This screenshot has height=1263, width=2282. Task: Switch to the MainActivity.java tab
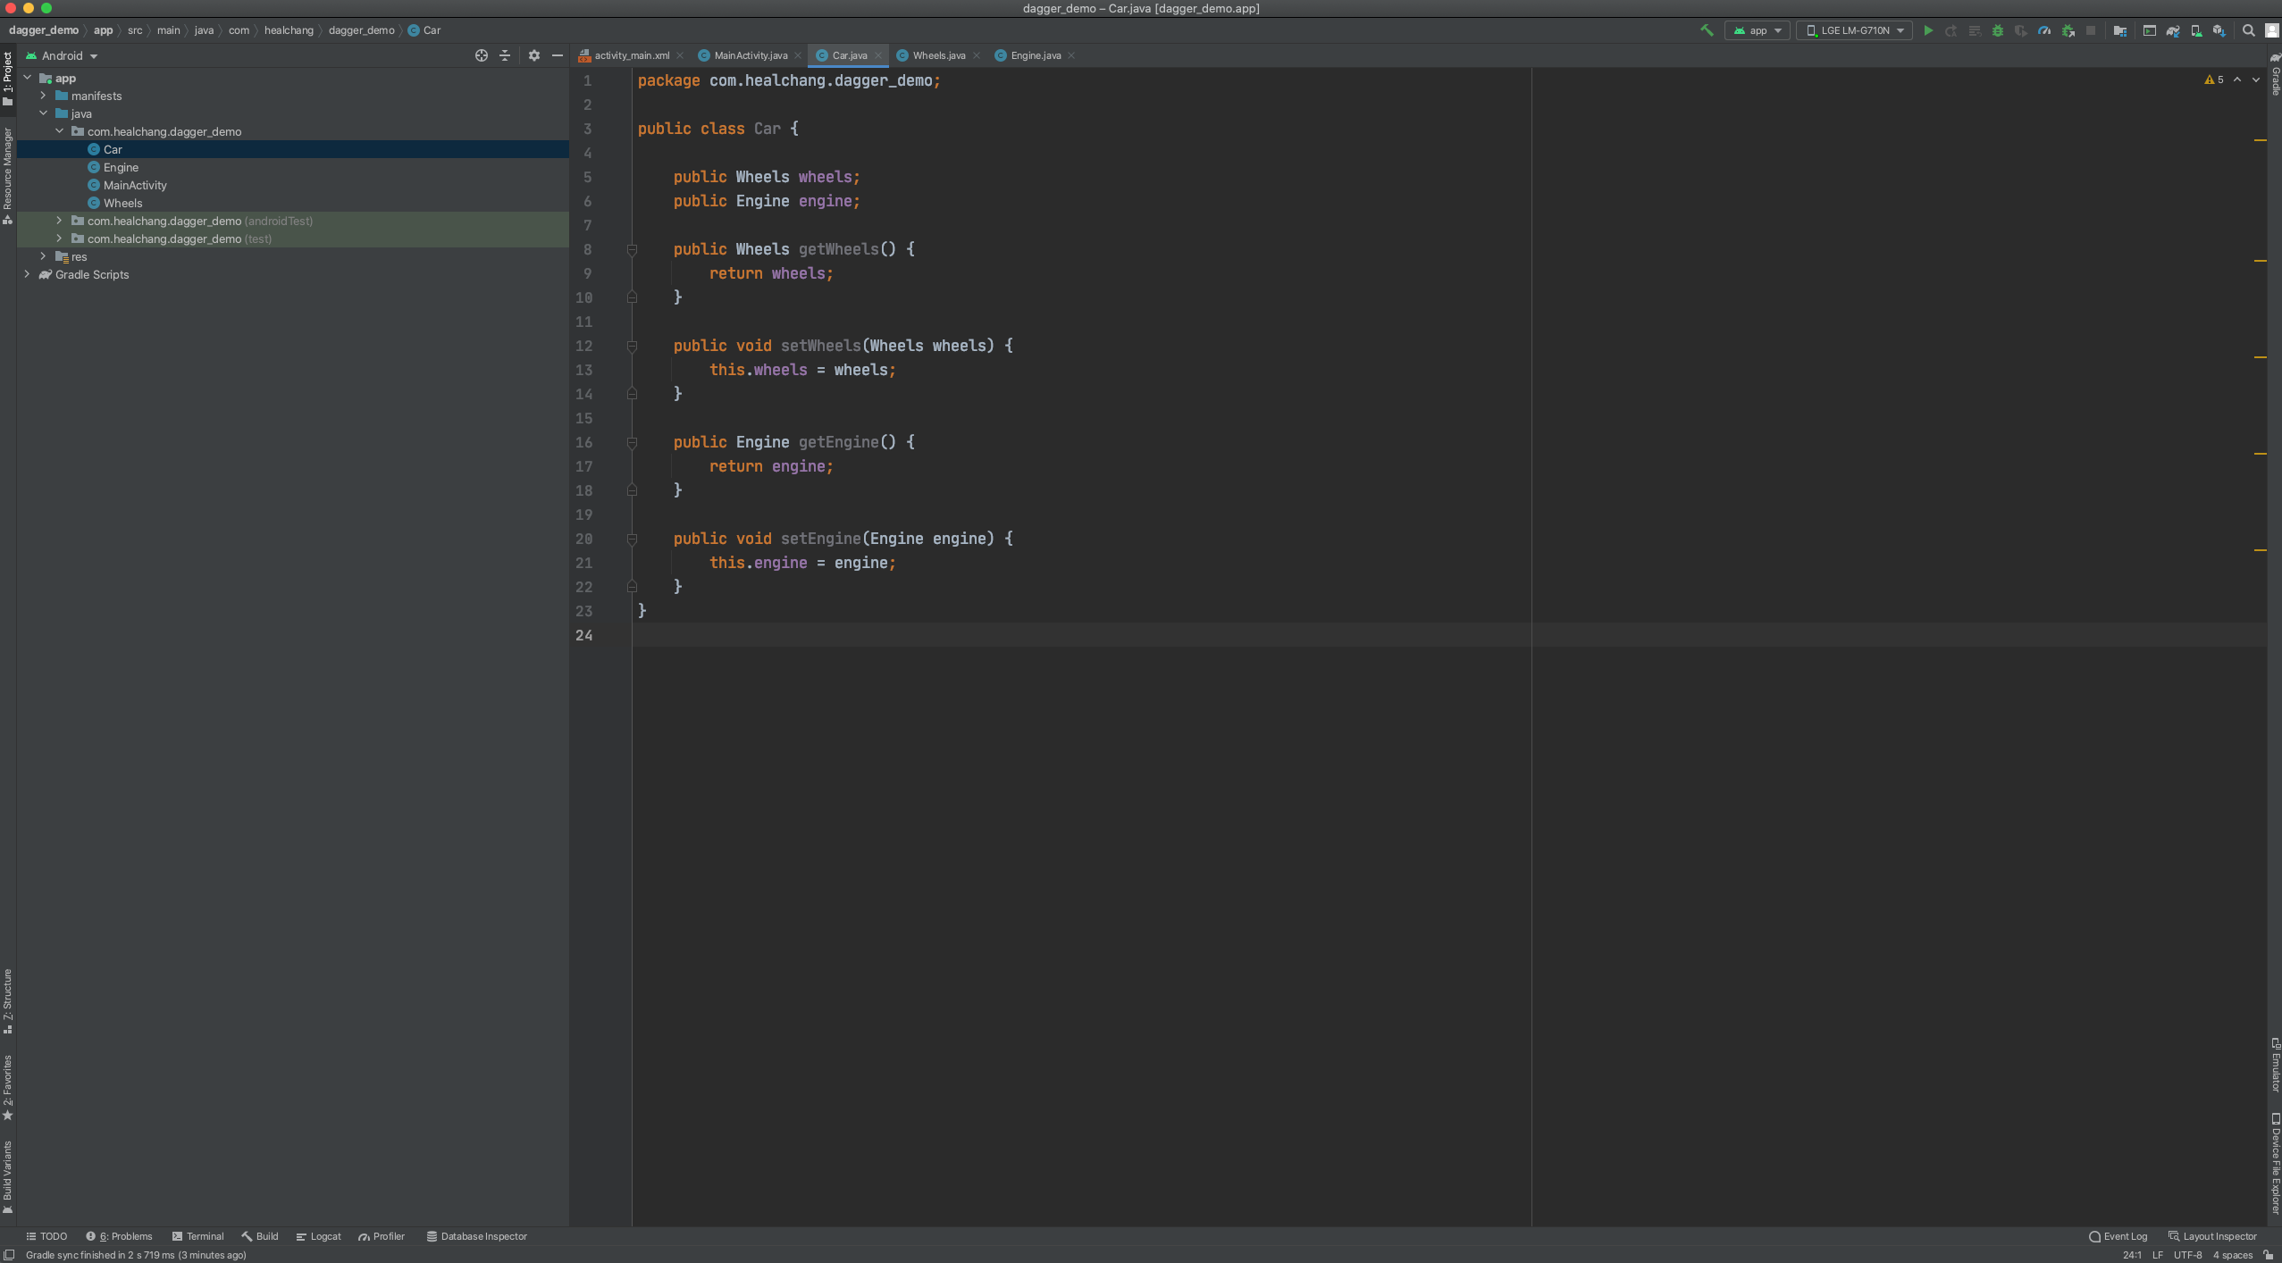(749, 55)
